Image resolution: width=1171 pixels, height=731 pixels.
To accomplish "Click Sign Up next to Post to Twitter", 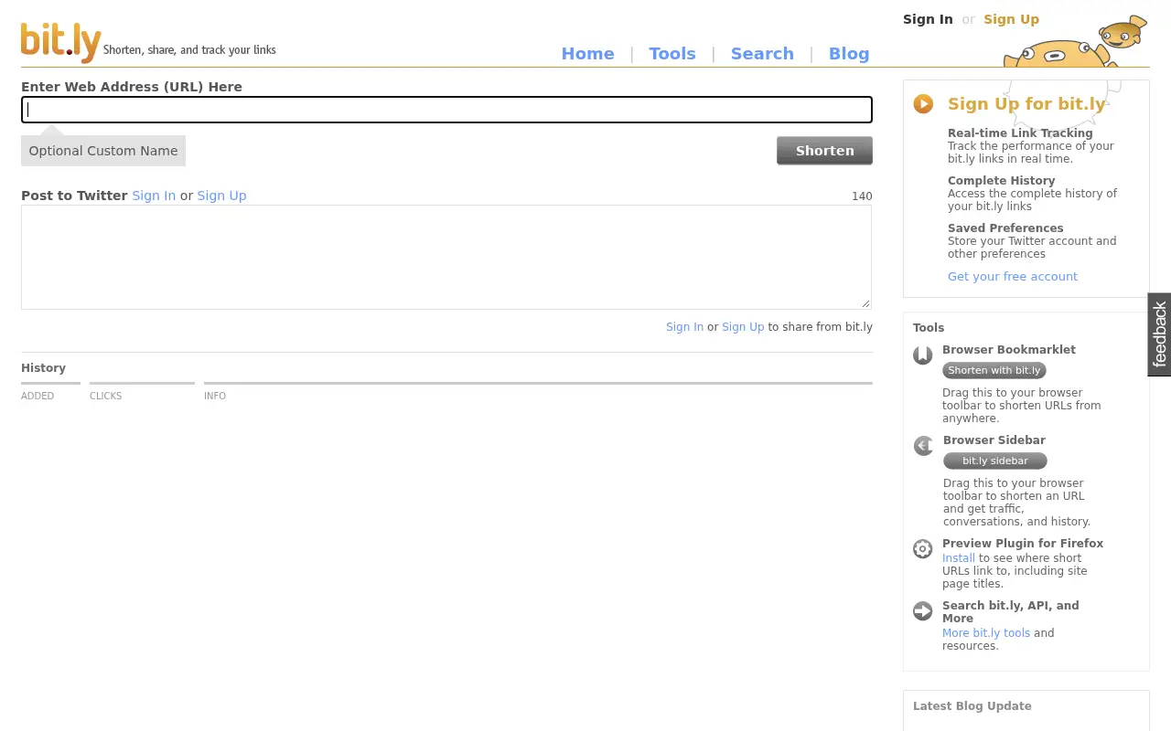I will [x=221, y=196].
